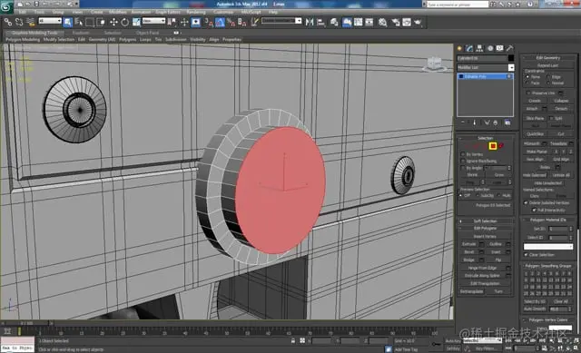Enable the By Vertex checkbox
This screenshot has height=353, width=581.
pos(463,154)
